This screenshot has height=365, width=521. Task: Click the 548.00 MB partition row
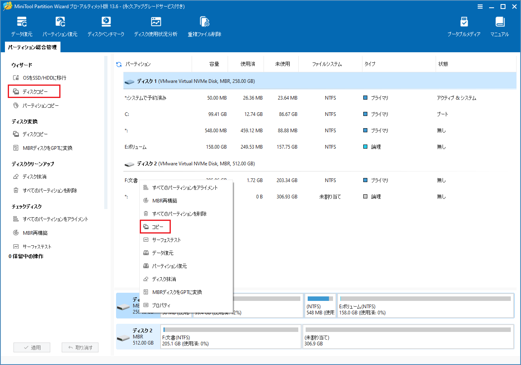(320, 131)
